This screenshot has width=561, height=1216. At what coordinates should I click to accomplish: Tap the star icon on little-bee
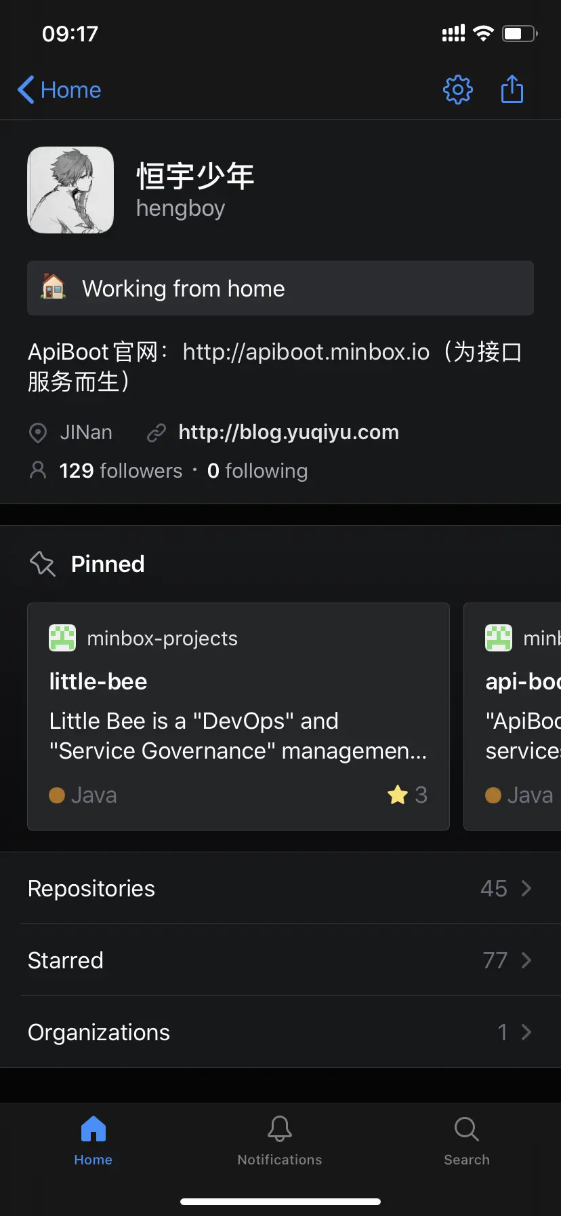coord(398,795)
